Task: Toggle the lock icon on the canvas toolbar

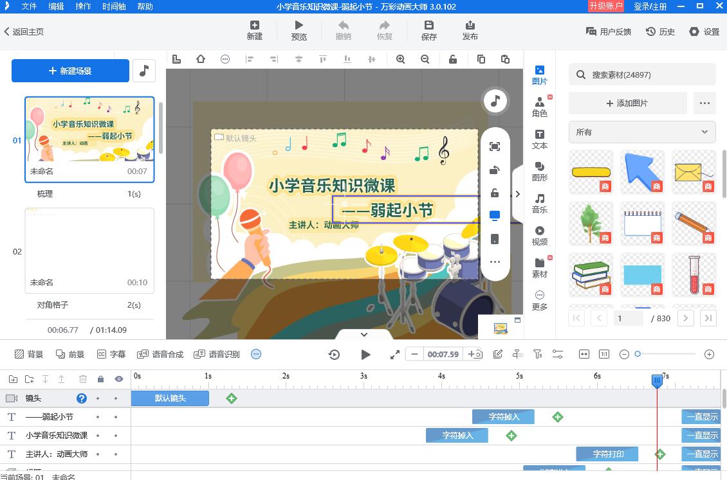Action: 452,58
